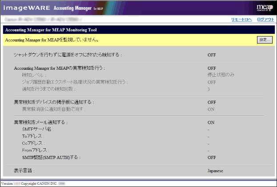The width and height of the screenshot is (277, 187).
Task: Select the SMTPサーバ名 label
Action: (x=37, y=129)
